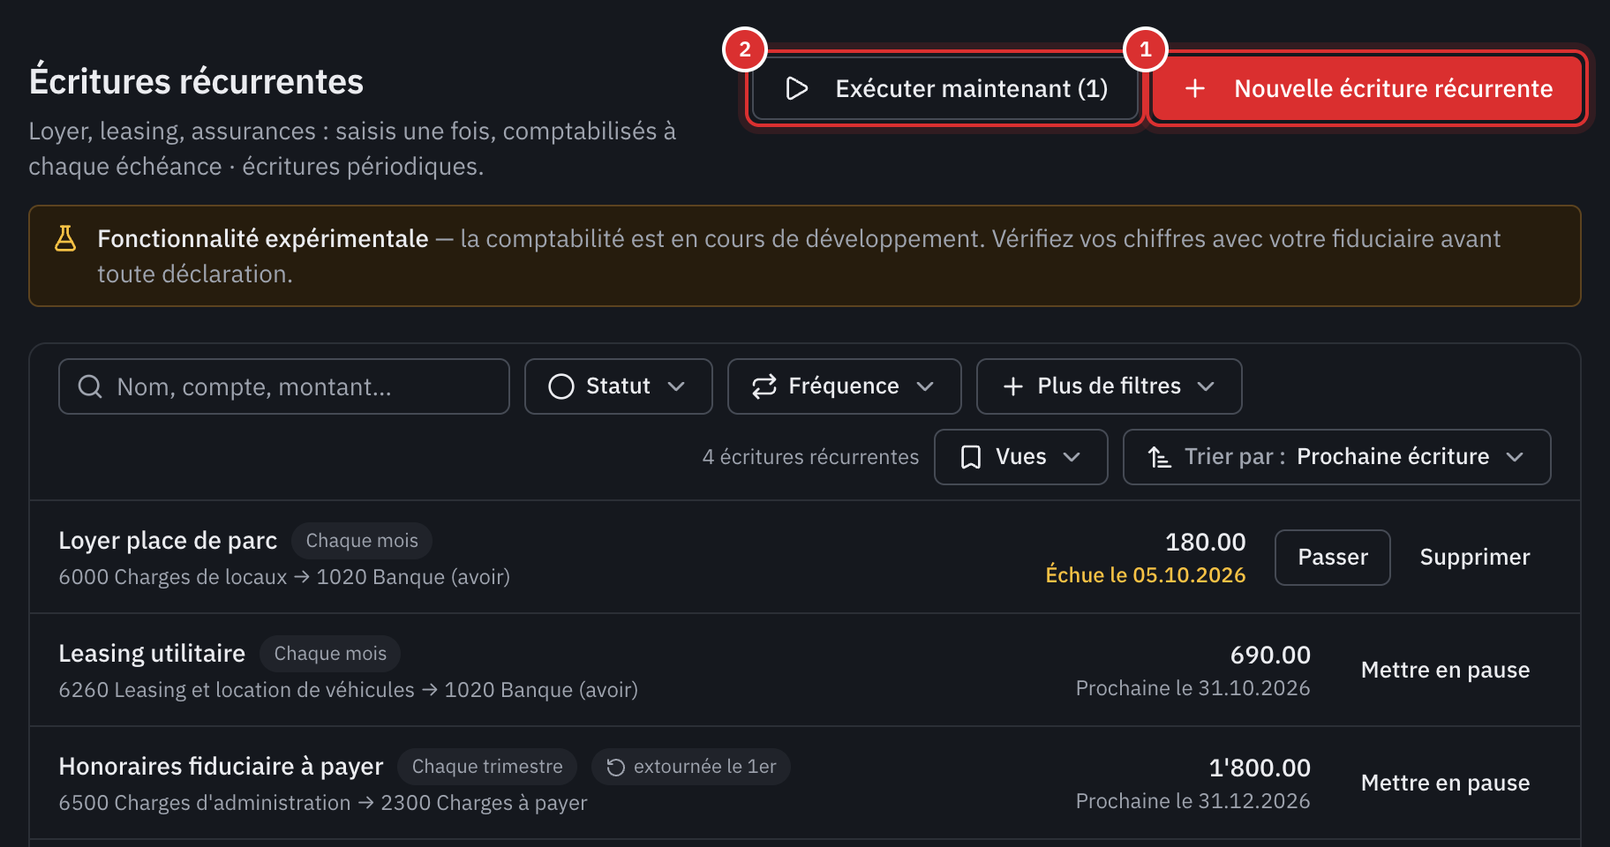Click the plus icon in Plus de filtres
The image size is (1610, 847).
1013,386
